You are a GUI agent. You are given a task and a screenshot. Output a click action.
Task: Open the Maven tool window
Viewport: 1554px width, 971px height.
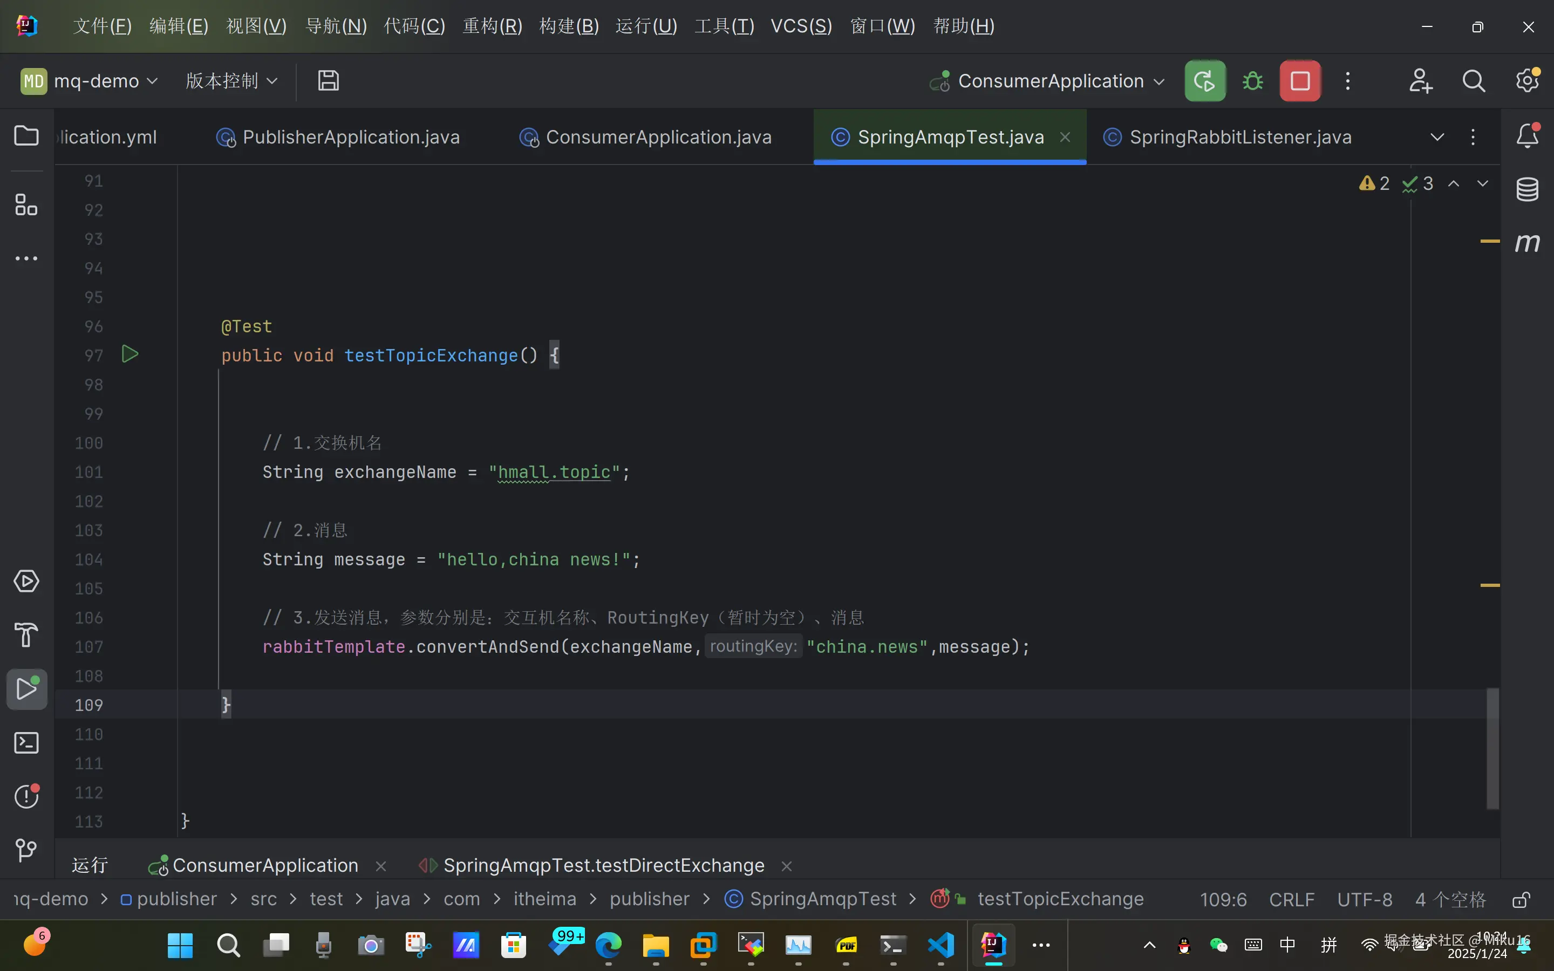1527,243
